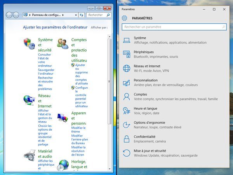Click Rechercher et résoudre des problèmes

pyautogui.click(x=45, y=83)
